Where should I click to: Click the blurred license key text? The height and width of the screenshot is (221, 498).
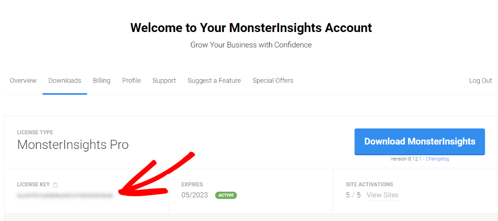click(65, 195)
